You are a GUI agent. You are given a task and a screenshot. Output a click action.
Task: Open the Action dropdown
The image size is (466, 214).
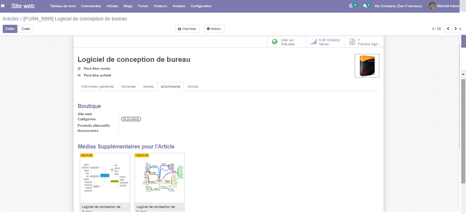(x=214, y=29)
